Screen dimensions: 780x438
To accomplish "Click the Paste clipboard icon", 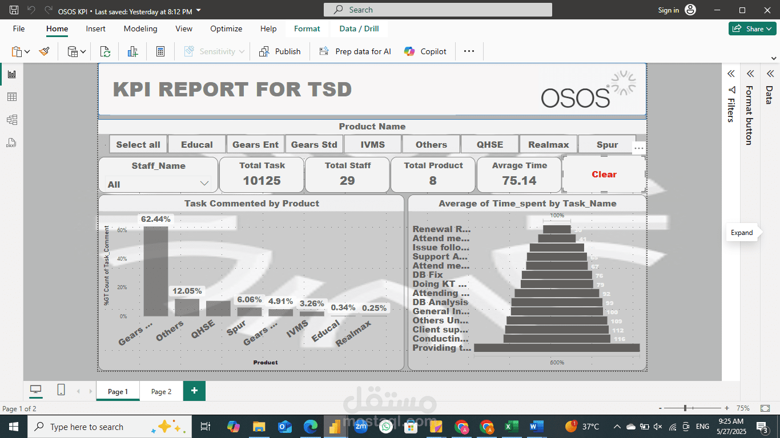I will (x=17, y=51).
